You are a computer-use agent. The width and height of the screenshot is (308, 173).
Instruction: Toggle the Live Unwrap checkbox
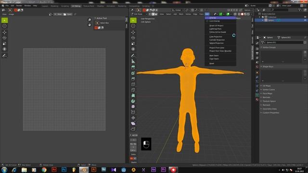click(207, 21)
